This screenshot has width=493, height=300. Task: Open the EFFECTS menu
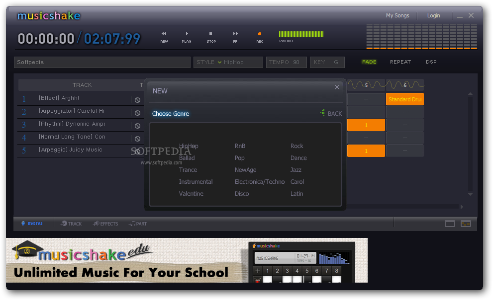[105, 224]
